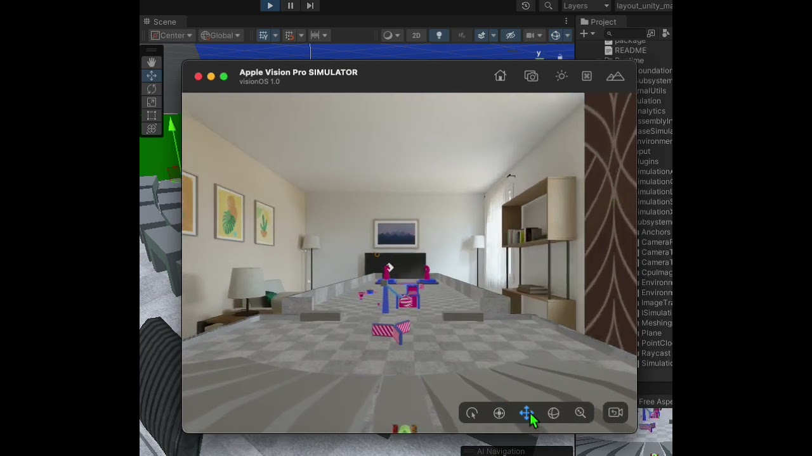Screen dimensions: 812x456
Task: Toggle the 2D view mode in the Scene toolbar
Action: [416, 35]
